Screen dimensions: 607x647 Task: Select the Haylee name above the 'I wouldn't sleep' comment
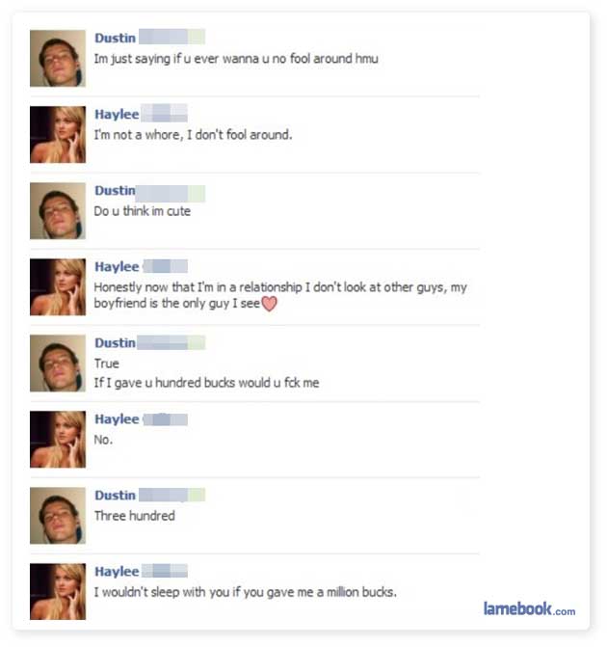[117, 572]
